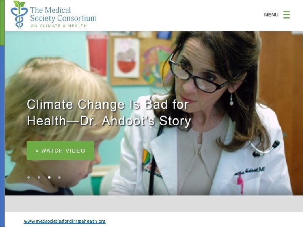Click the Dr. Ahdoot's Story headline
This screenshot has width=303, height=227.
pyautogui.click(x=109, y=113)
